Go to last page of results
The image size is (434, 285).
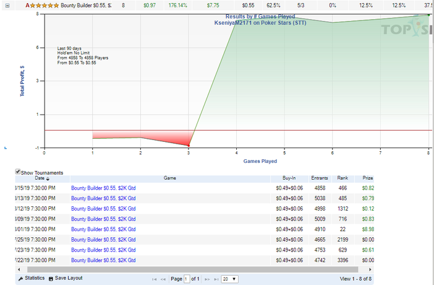pyautogui.click(x=216, y=279)
